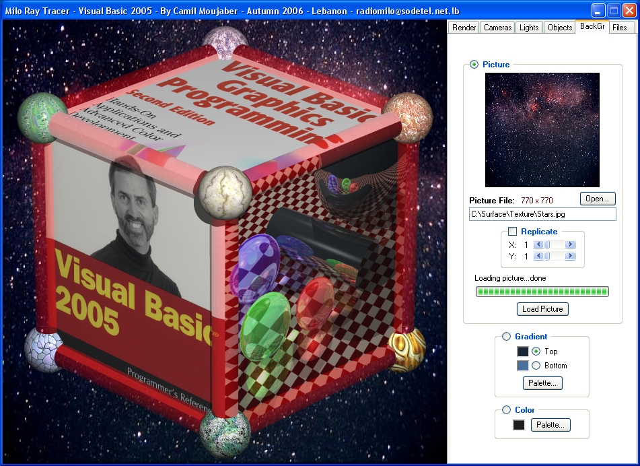Image resolution: width=640 pixels, height=466 pixels.
Task: Go to the Objects tab
Action: pos(560,28)
